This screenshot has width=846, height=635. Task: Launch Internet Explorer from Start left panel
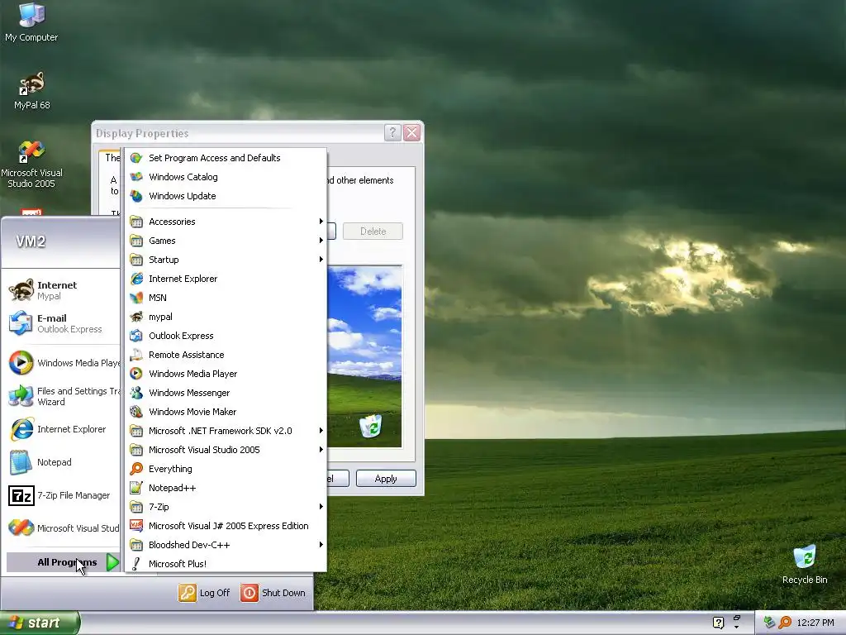pos(62,429)
